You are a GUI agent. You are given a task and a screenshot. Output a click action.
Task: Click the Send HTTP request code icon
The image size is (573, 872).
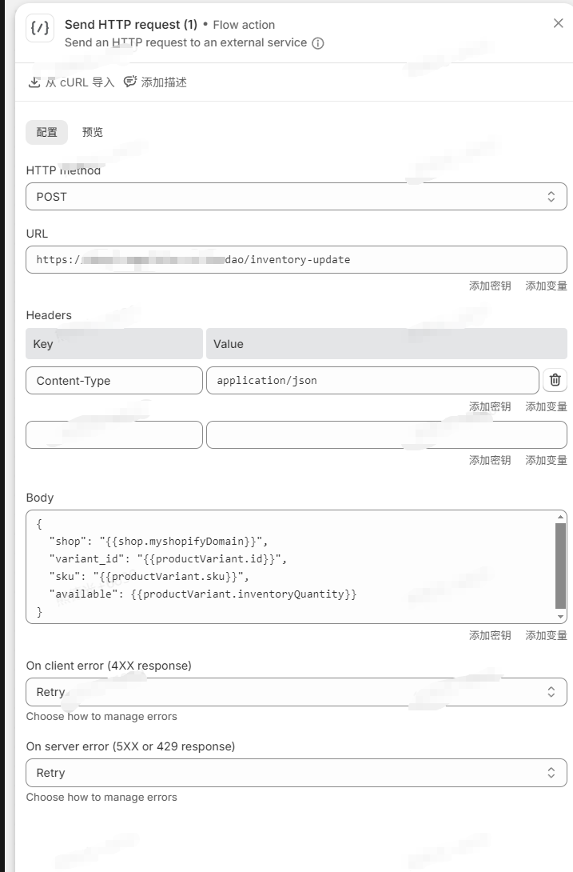click(x=40, y=29)
